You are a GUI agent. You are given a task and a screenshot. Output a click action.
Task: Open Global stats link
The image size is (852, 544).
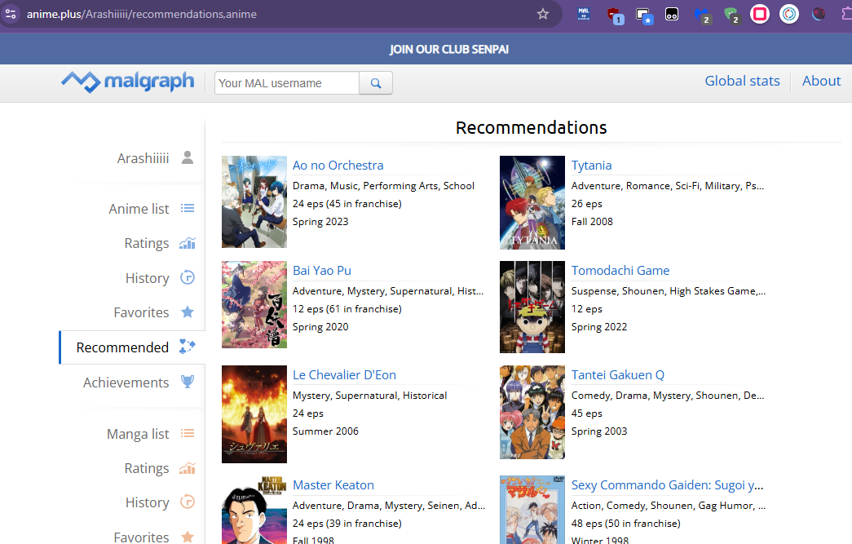(742, 81)
